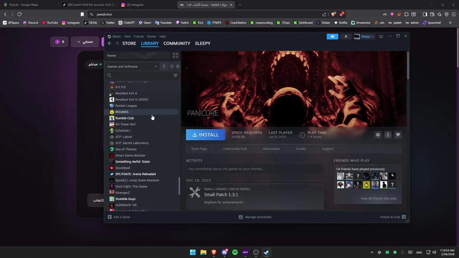Open PANICORE Community Hub
The width and height of the screenshot is (459, 258).
click(x=235, y=149)
